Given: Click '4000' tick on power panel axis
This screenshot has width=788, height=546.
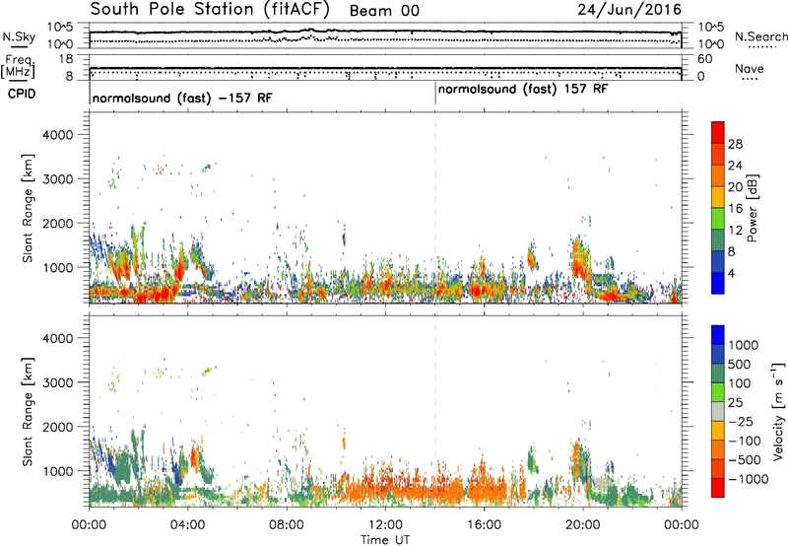Looking at the screenshot, I should pos(57,135).
